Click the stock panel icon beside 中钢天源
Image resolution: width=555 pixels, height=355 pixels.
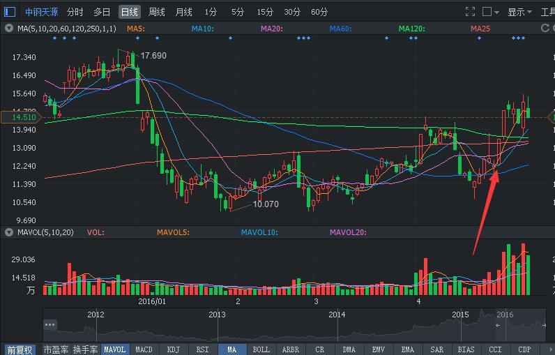point(10,12)
